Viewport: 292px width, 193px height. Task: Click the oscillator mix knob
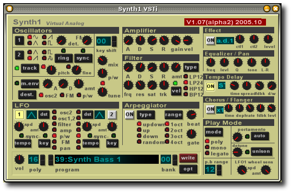(x=102, y=60)
